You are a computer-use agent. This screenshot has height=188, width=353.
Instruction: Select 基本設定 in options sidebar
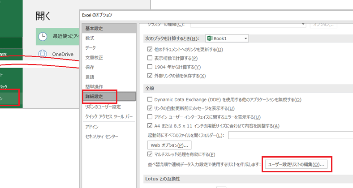[109, 28]
